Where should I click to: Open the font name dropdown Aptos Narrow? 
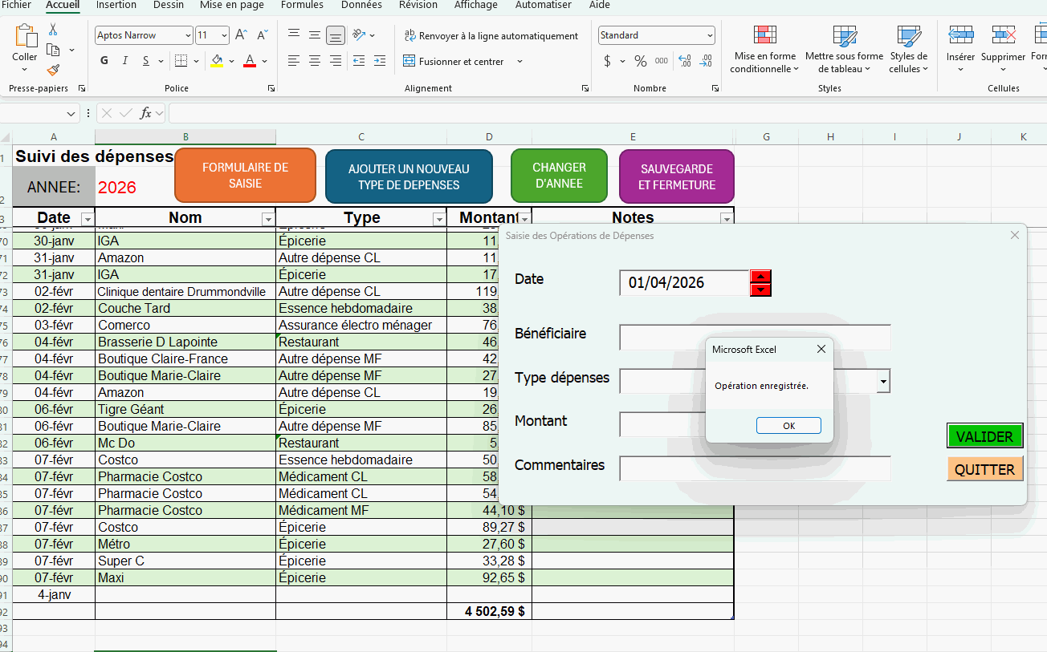point(188,35)
